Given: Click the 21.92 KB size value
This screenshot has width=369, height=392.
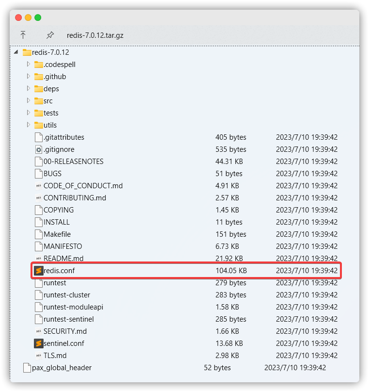Looking at the screenshot, I should (x=229, y=258).
